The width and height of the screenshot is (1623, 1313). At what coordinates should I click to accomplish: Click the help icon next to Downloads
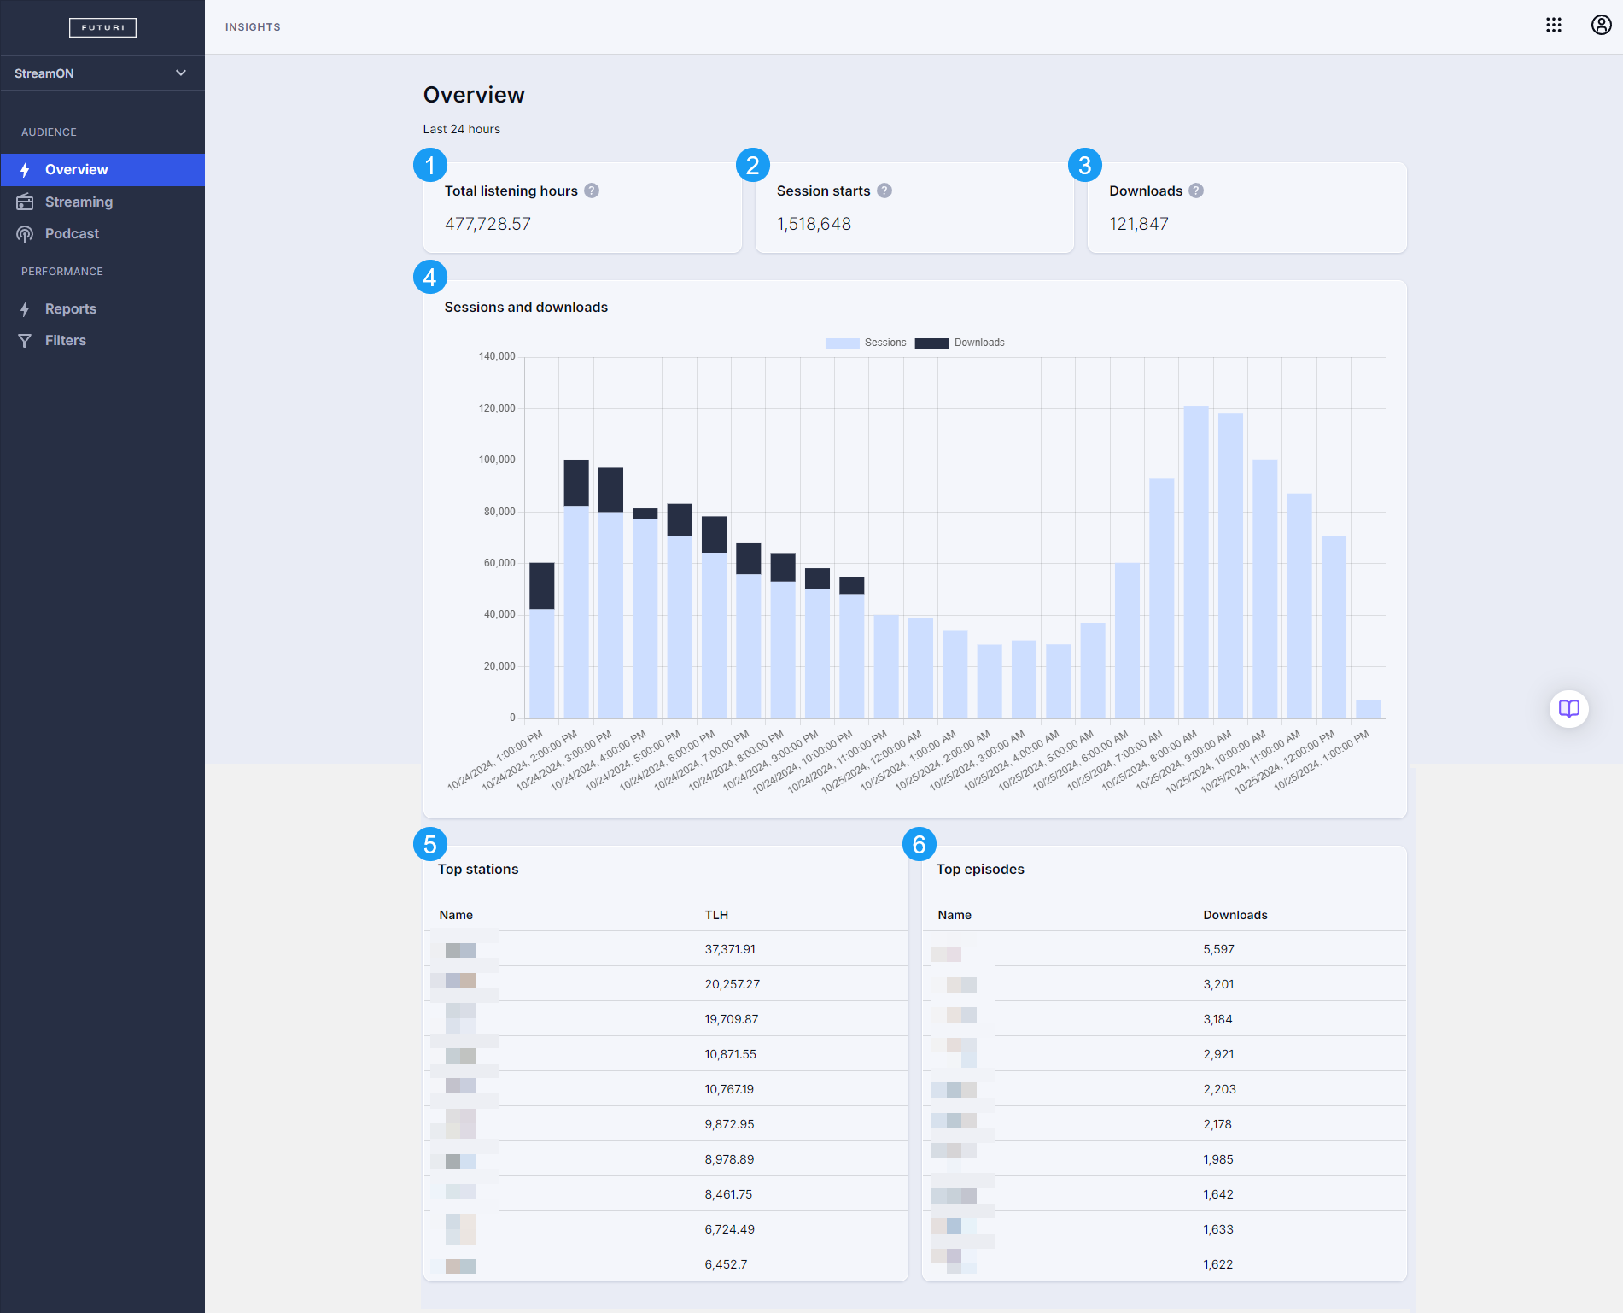1196,191
